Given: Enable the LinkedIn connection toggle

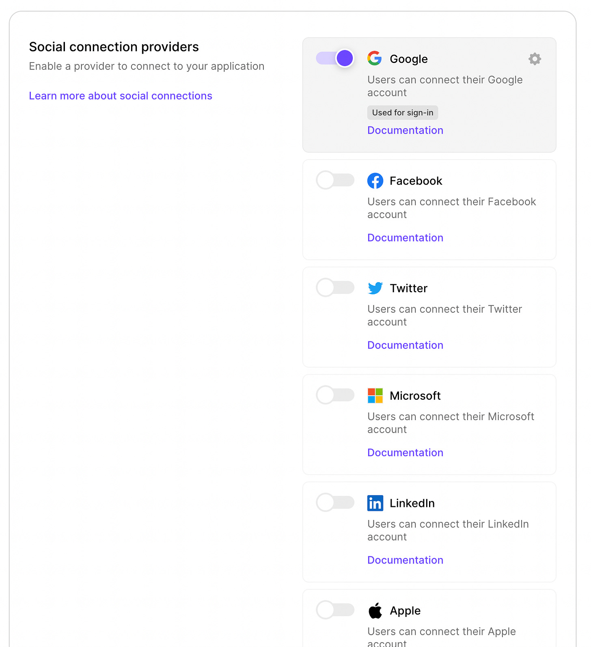Looking at the screenshot, I should (x=334, y=502).
